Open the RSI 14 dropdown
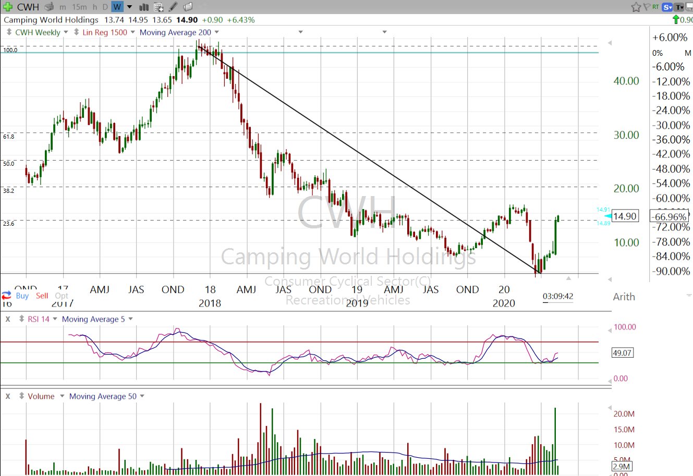This screenshot has height=476, width=693. coord(55,319)
